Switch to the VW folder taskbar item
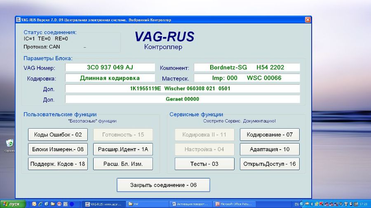 tap(146, 204)
